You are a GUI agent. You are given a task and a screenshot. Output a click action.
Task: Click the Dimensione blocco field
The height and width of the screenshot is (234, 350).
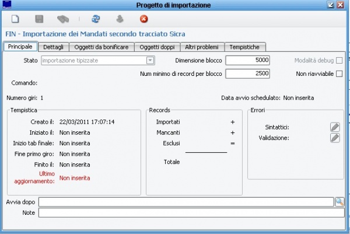(x=247, y=60)
